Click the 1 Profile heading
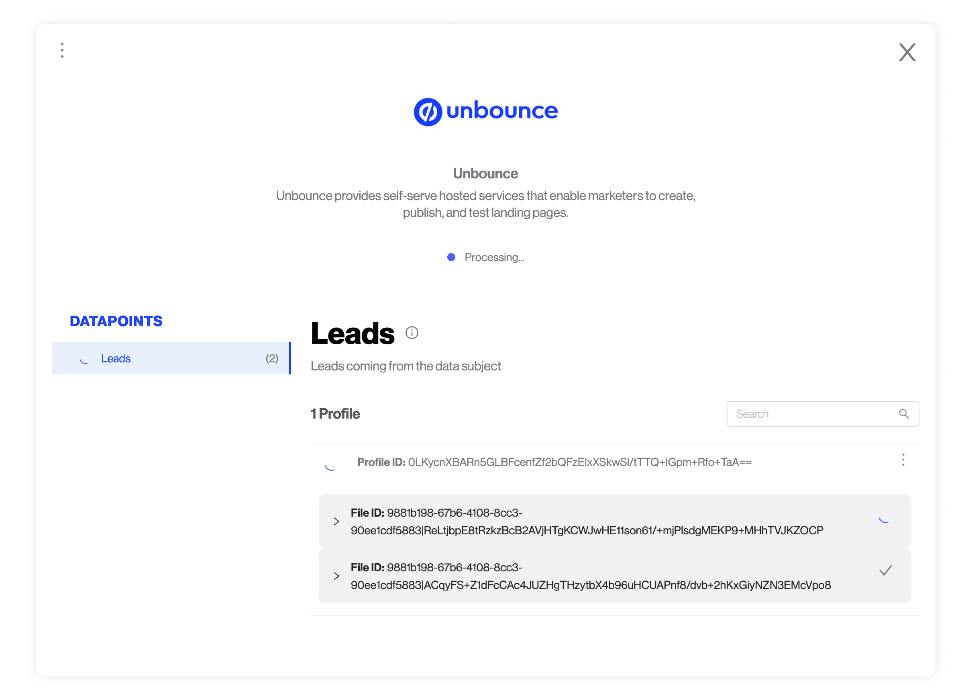 click(x=335, y=414)
